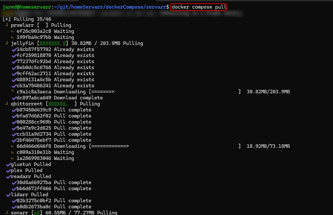Click checkmark beside layer fcf259818870

point(14,56)
